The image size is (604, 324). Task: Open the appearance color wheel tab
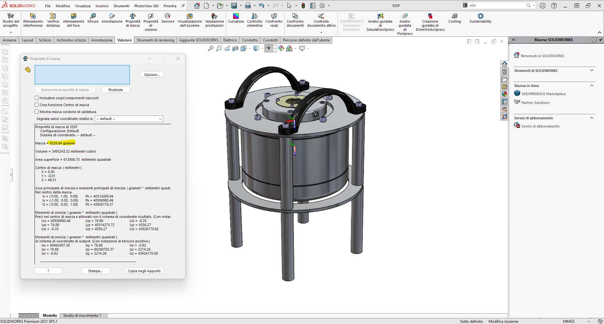point(505,94)
